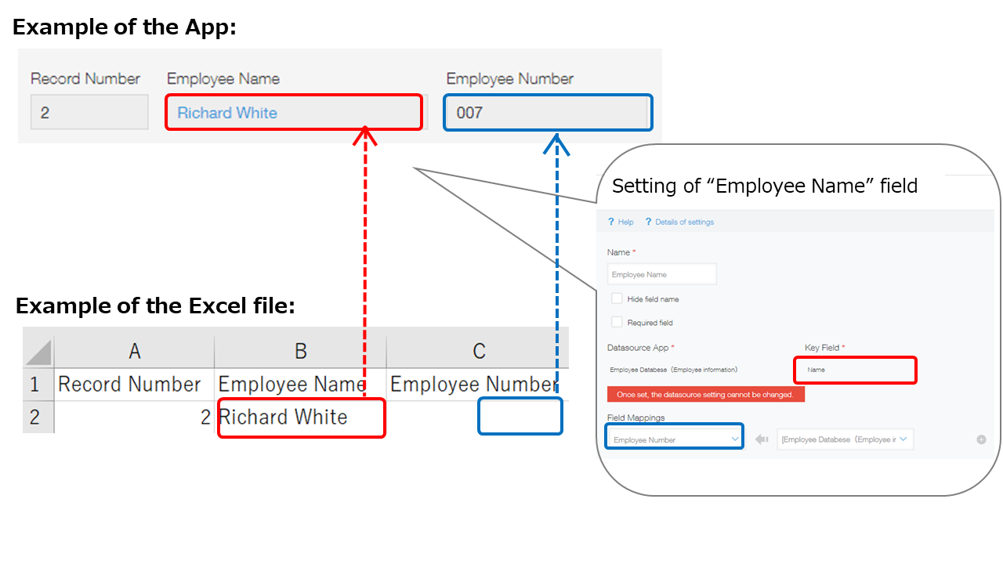Click the Name input field with Employee Name placeholder

click(x=661, y=273)
